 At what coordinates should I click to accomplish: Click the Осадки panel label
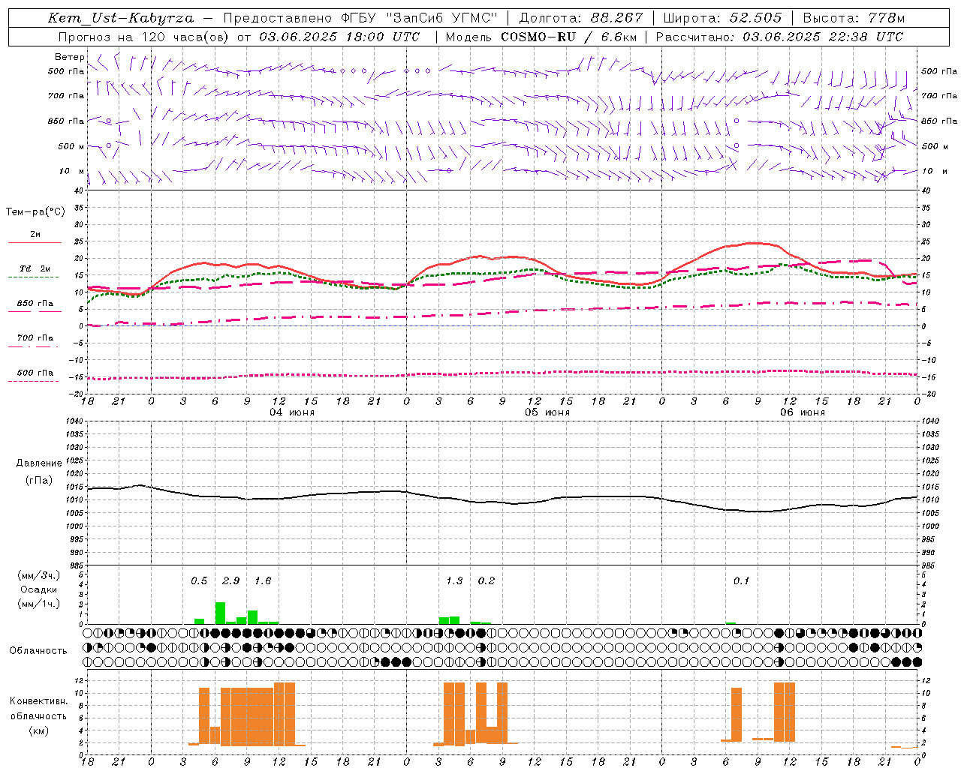[x=38, y=589]
